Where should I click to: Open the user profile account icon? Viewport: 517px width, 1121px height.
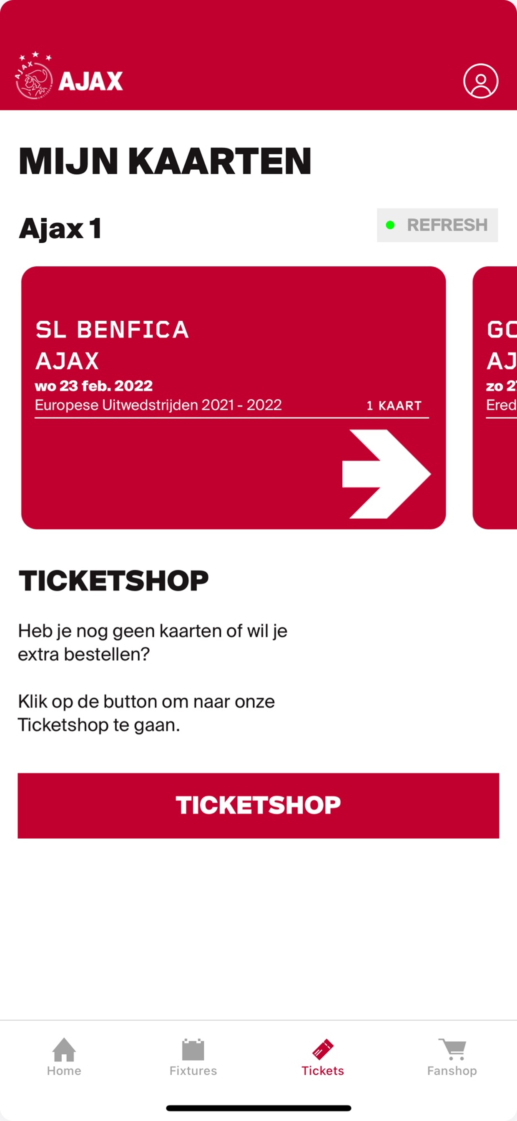480,81
